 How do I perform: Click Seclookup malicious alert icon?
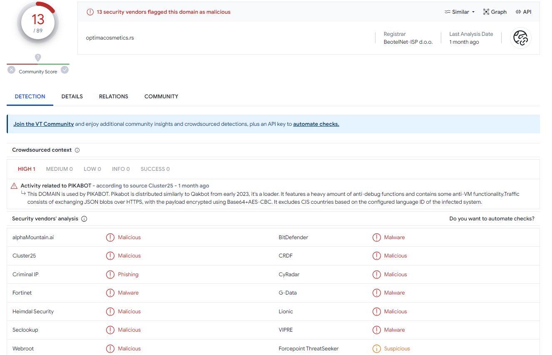coord(110,330)
